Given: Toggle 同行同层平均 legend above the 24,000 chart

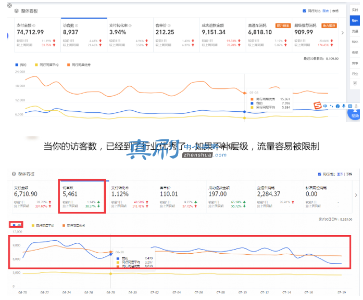Looking at the screenshot, I should click(x=46, y=65).
